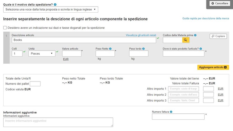The image size is (233, 131).
Task: Click the Aggiungere articolo button
Action: point(213,67)
